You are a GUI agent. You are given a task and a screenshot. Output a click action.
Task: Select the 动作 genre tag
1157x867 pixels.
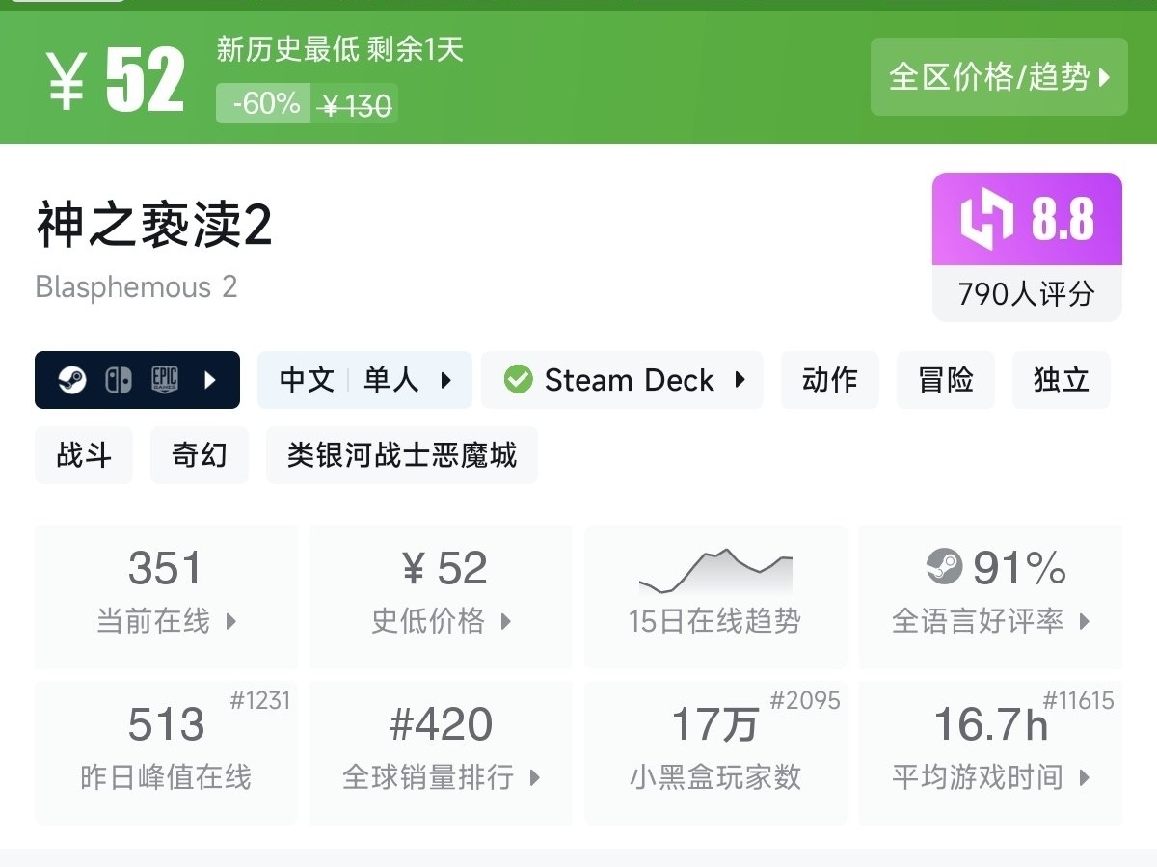(829, 380)
